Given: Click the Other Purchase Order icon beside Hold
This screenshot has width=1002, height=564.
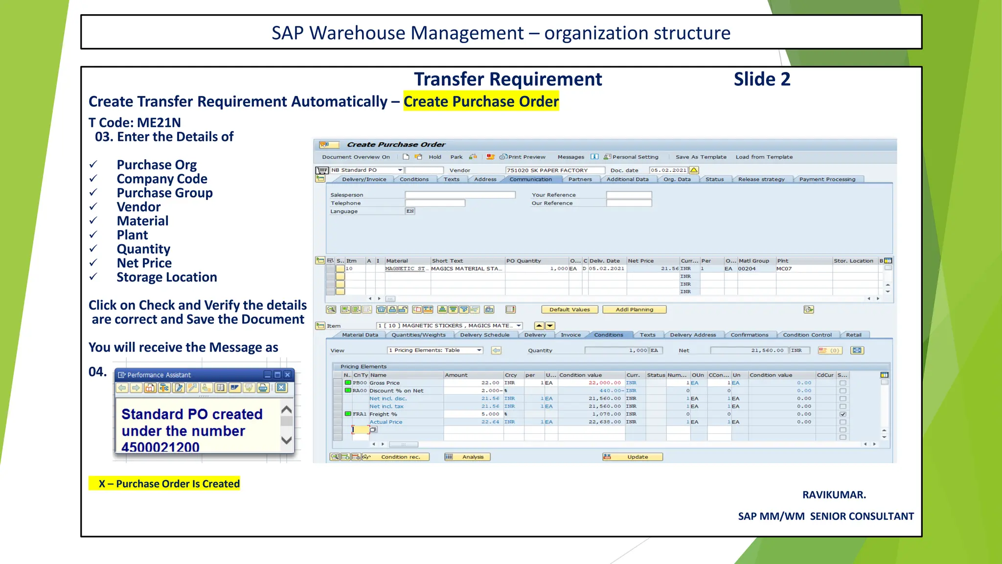Looking at the screenshot, I should coord(418,157).
